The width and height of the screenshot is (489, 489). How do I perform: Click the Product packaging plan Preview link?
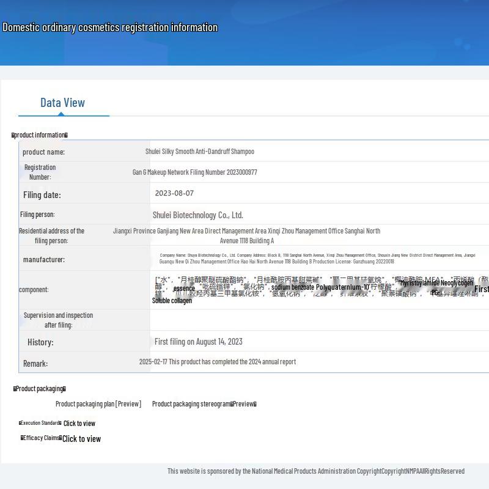[x=98, y=404]
